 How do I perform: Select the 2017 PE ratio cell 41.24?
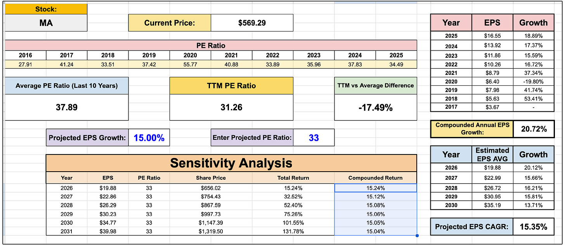click(x=67, y=64)
